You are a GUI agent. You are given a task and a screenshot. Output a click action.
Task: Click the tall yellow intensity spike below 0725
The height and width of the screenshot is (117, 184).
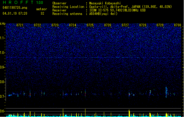(85, 113)
